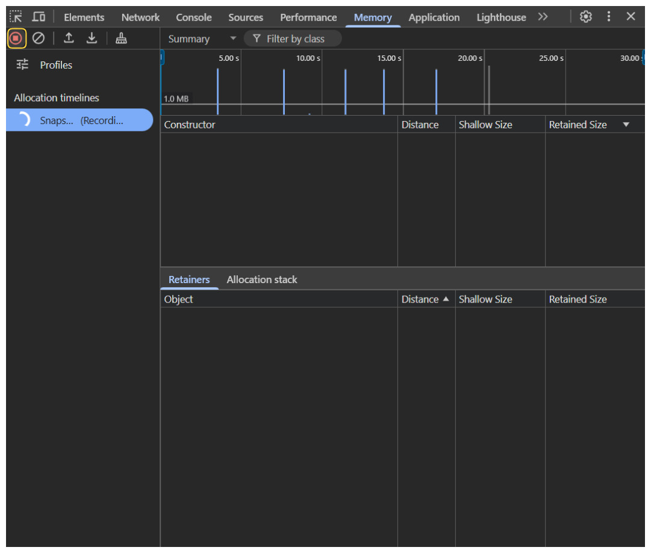Focus the Filter by class field
The image size is (651, 553).
tap(293, 39)
